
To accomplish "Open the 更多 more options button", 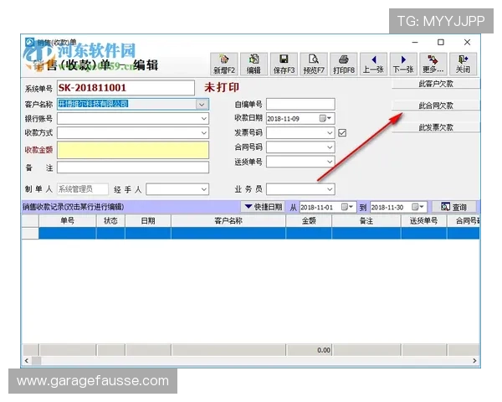I will [x=433, y=64].
